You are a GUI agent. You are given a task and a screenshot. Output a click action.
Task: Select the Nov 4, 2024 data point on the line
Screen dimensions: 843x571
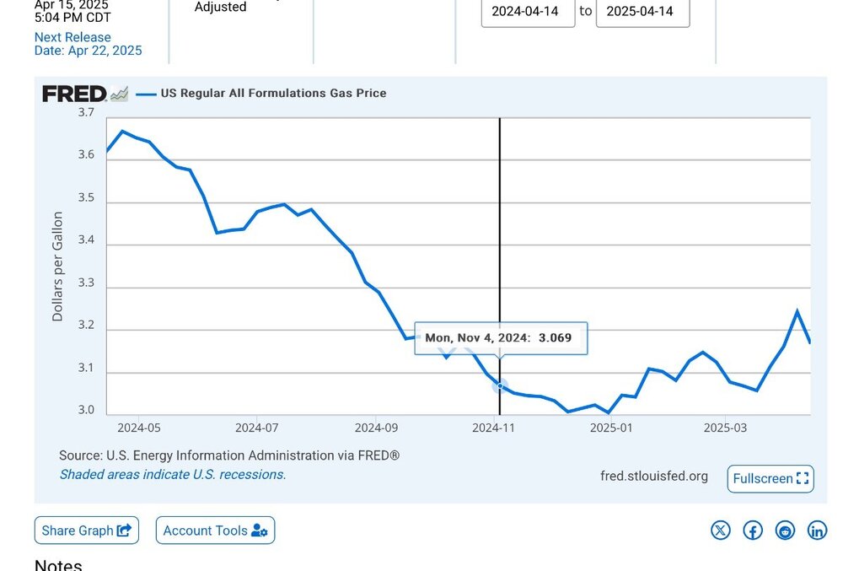click(x=500, y=386)
